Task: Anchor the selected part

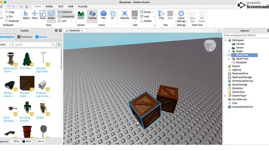Action: click(146, 21)
